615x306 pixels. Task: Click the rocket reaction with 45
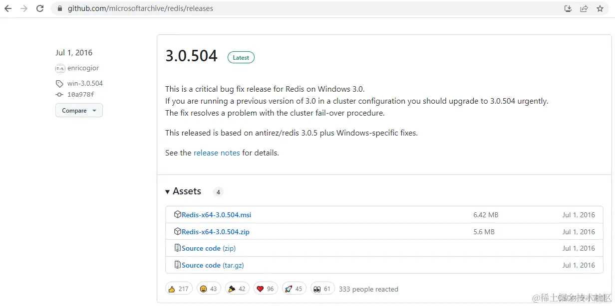tap(295, 289)
